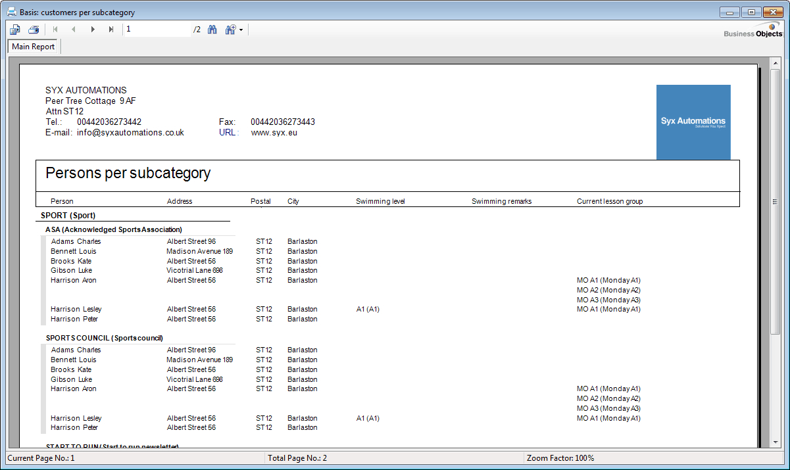Select the Main Report tab
Image resolution: width=790 pixels, height=470 pixels.
click(34, 47)
